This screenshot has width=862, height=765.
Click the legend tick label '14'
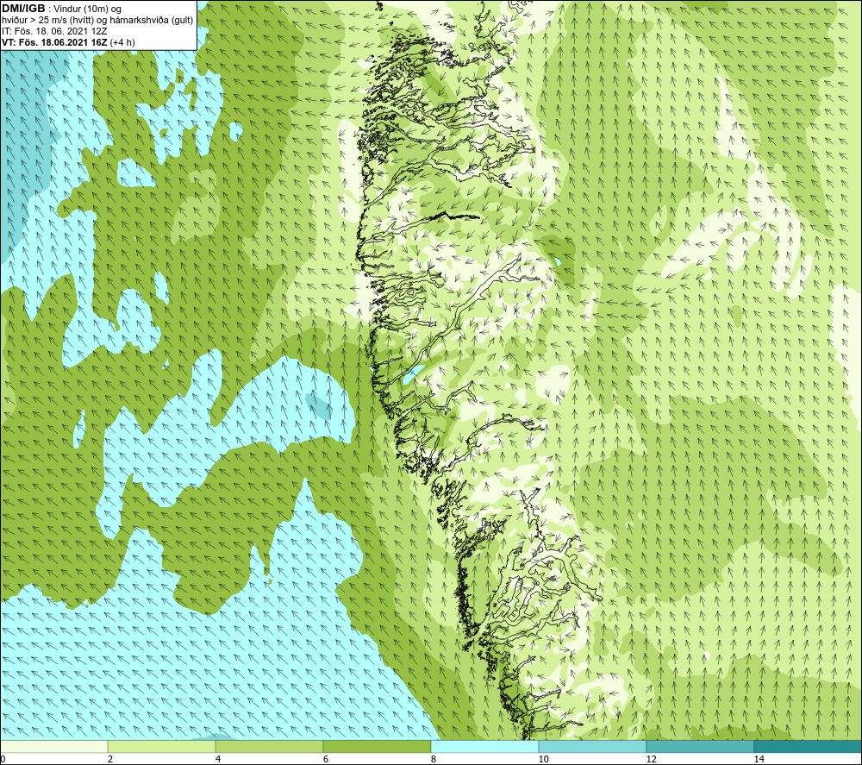[x=759, y=759]
